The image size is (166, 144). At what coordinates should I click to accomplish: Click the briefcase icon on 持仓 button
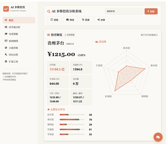(x=67, y=20)
